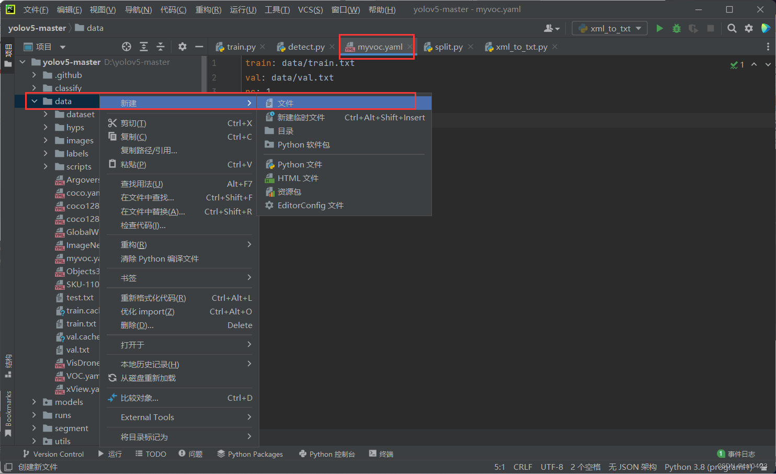
Task: Toggle tool window bars icon in status bar
Action: coord(8,467)
